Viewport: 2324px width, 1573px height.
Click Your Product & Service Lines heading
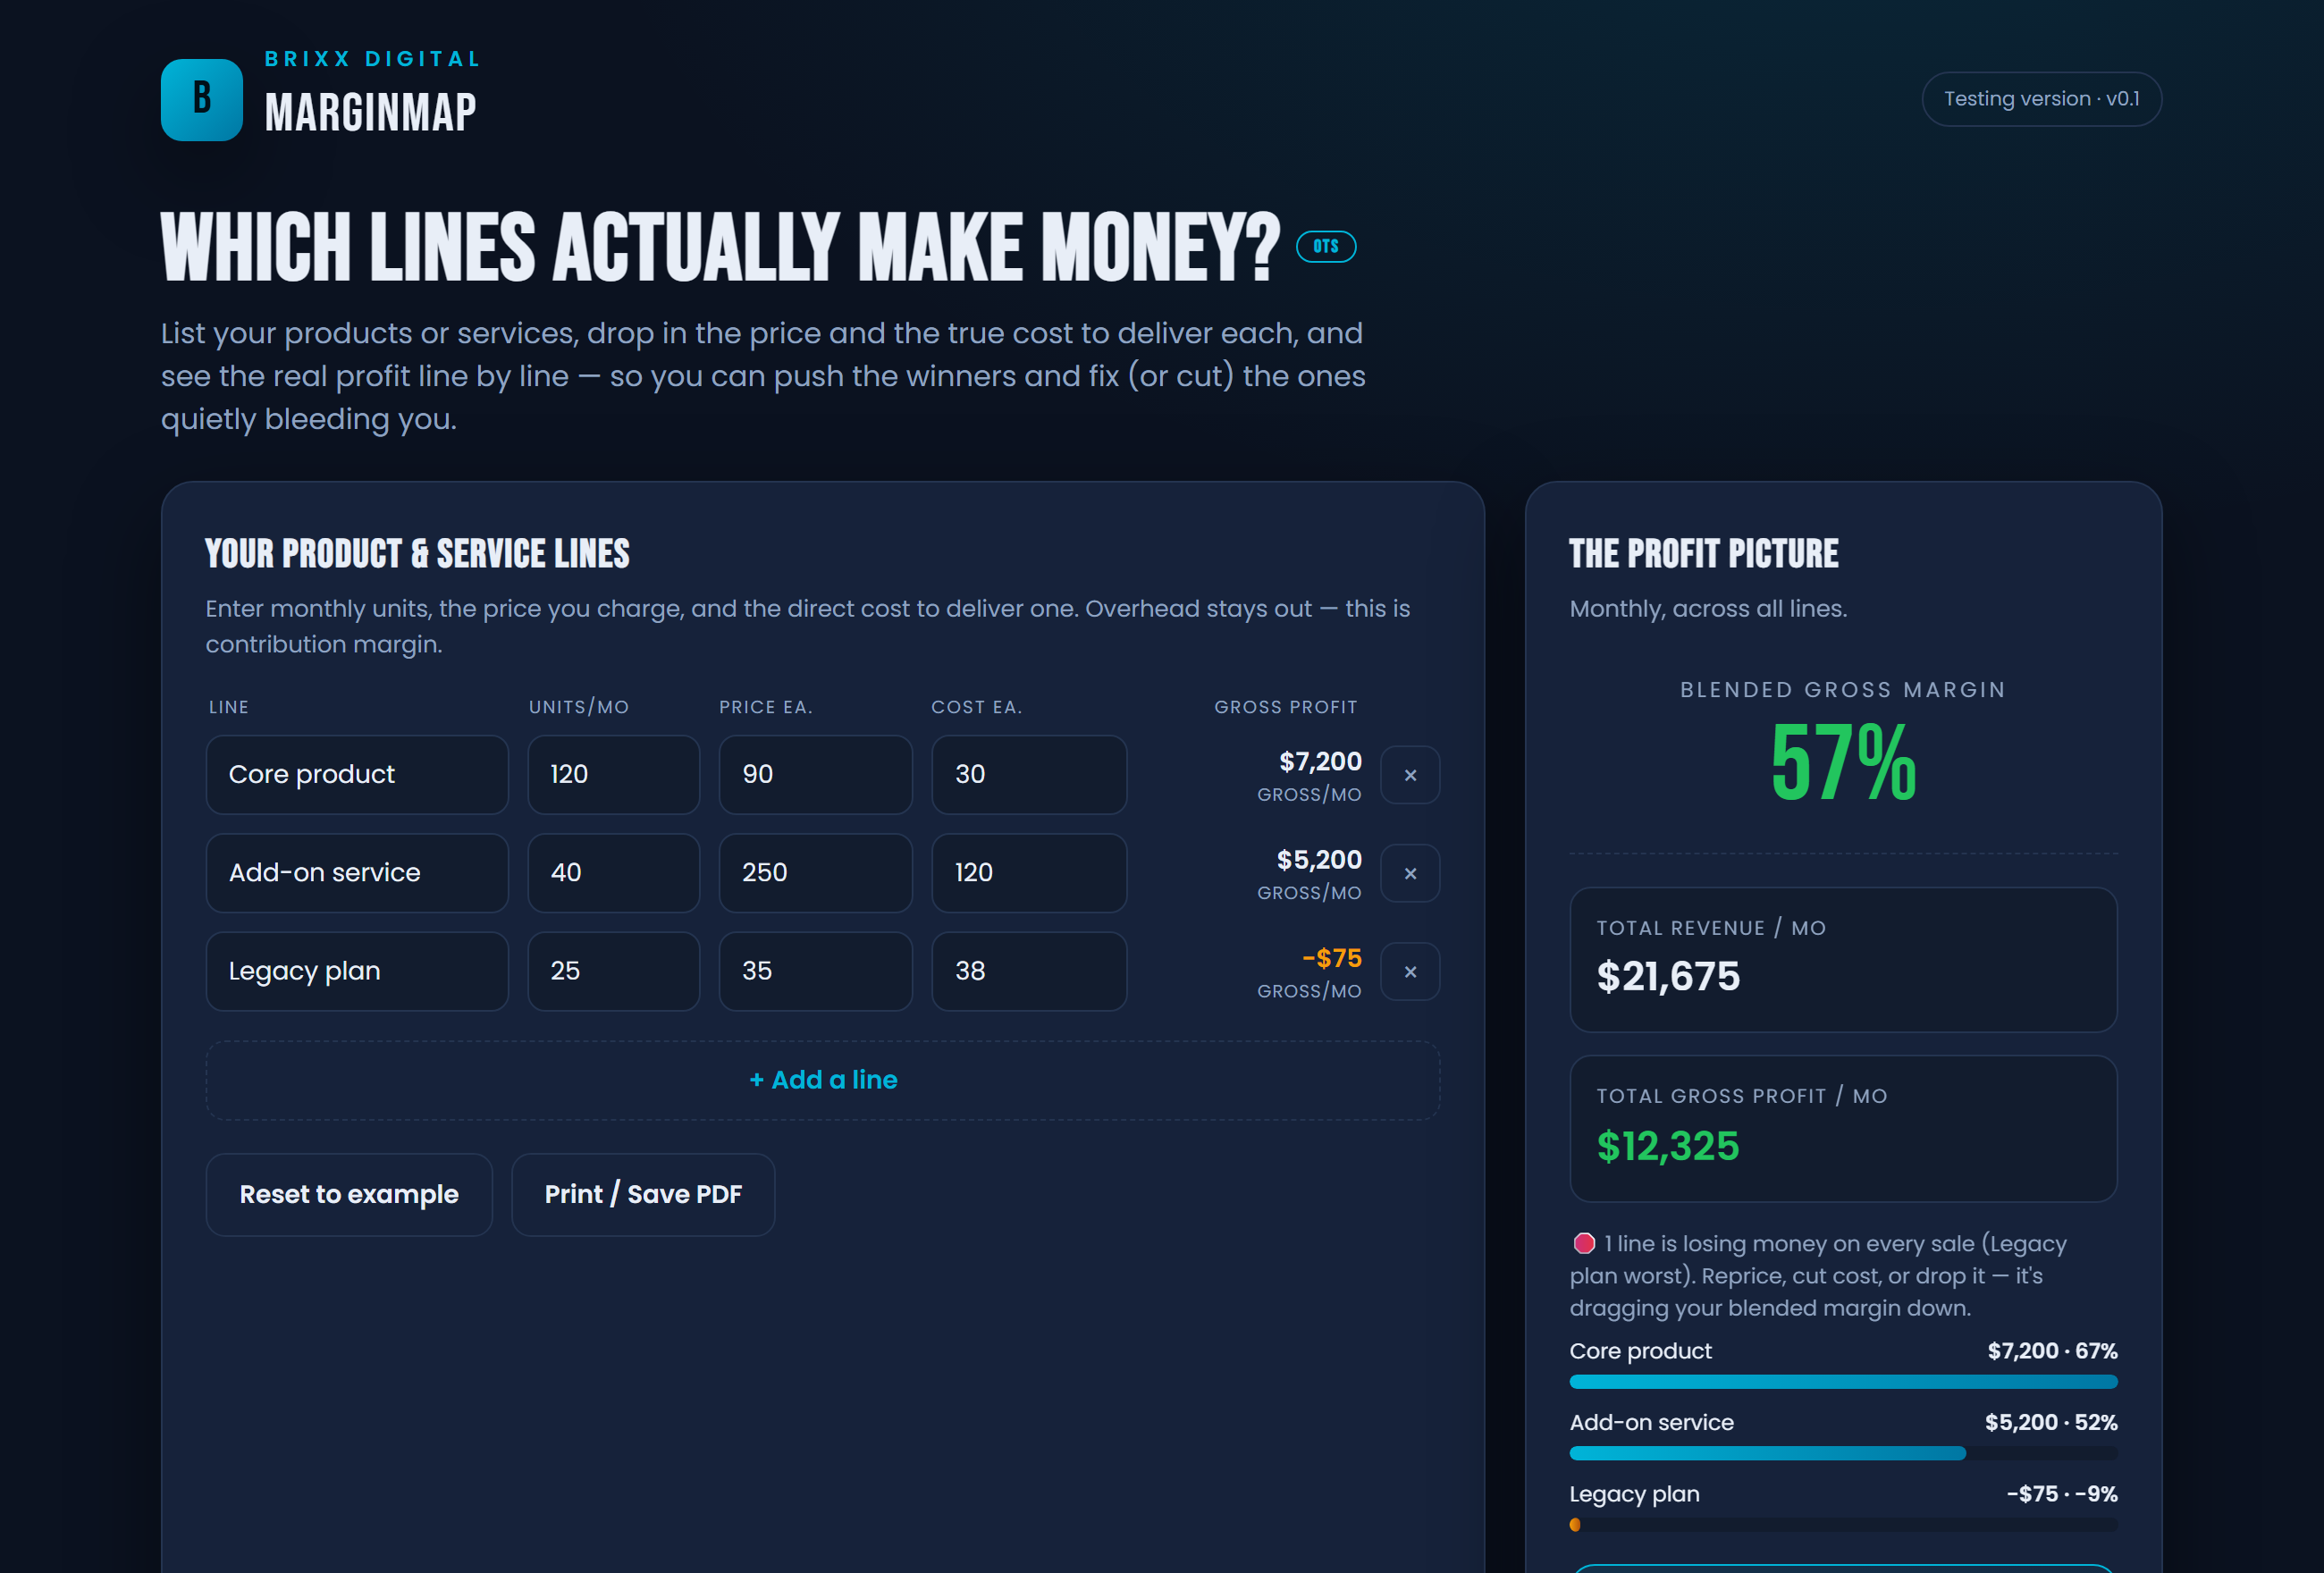coord(417,553)
